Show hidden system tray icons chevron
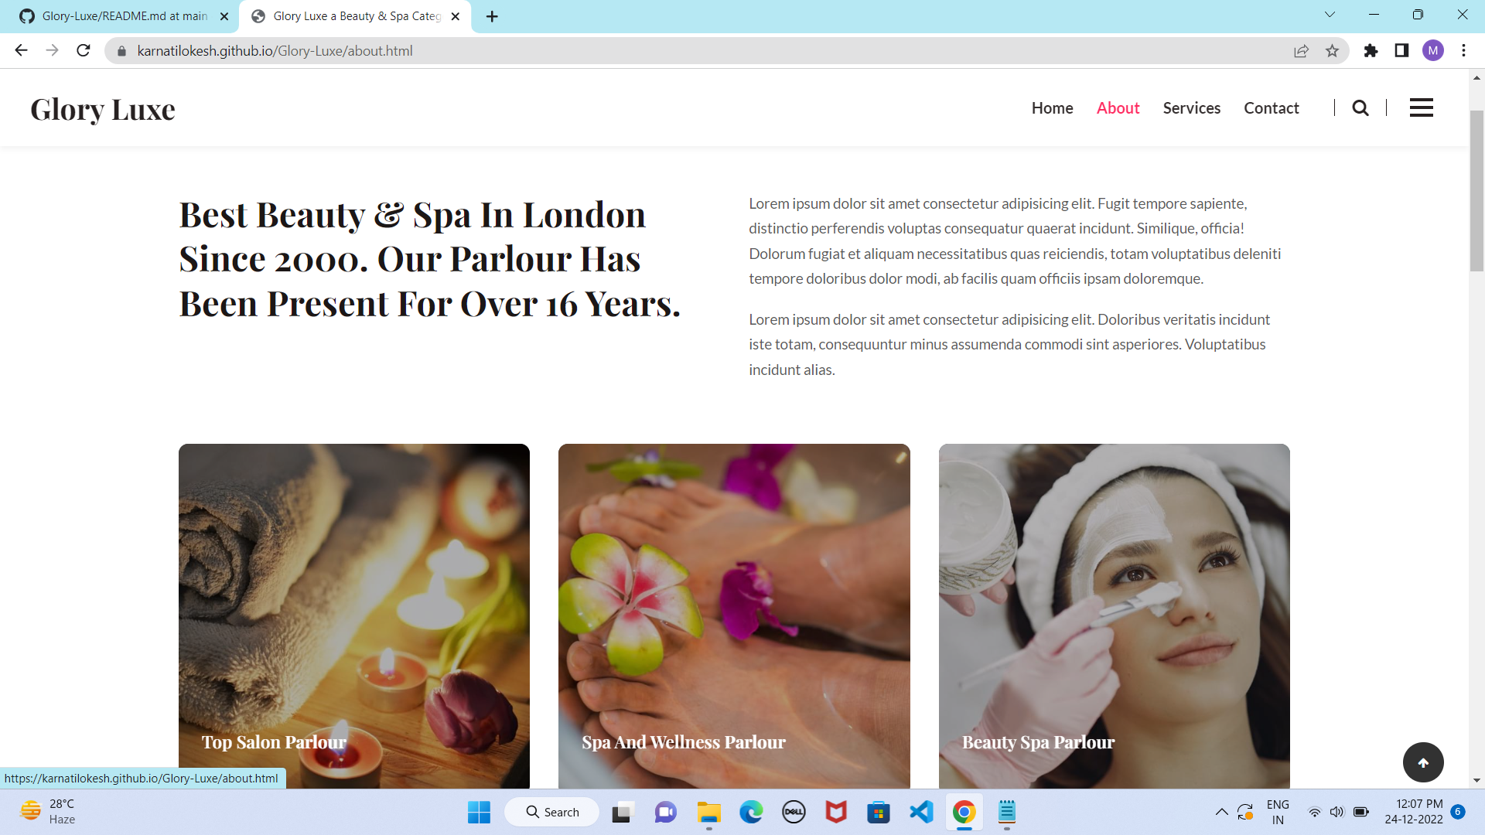Image resolution: width=1485 pixels, height=835 pixels. pyautogui.click(x=1221, y=812)
